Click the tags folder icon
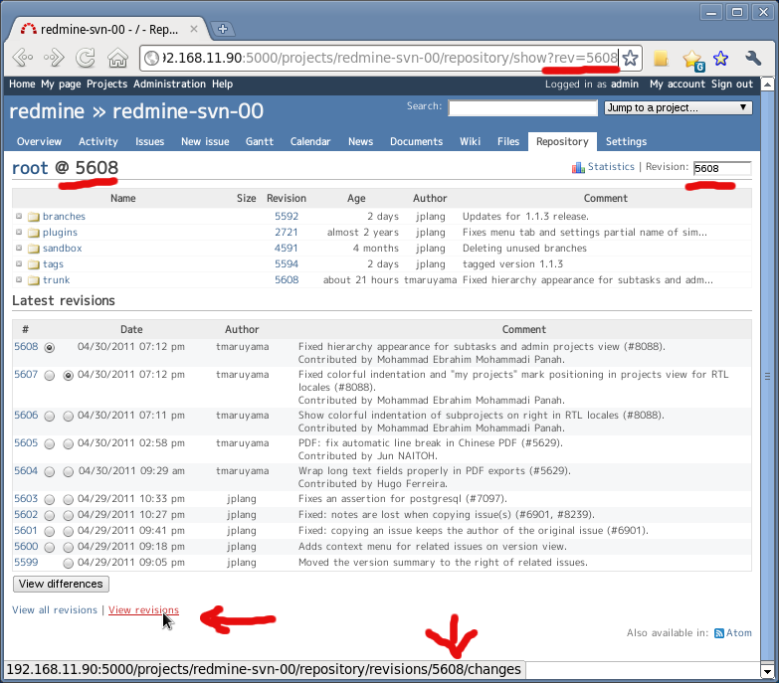 33,264
